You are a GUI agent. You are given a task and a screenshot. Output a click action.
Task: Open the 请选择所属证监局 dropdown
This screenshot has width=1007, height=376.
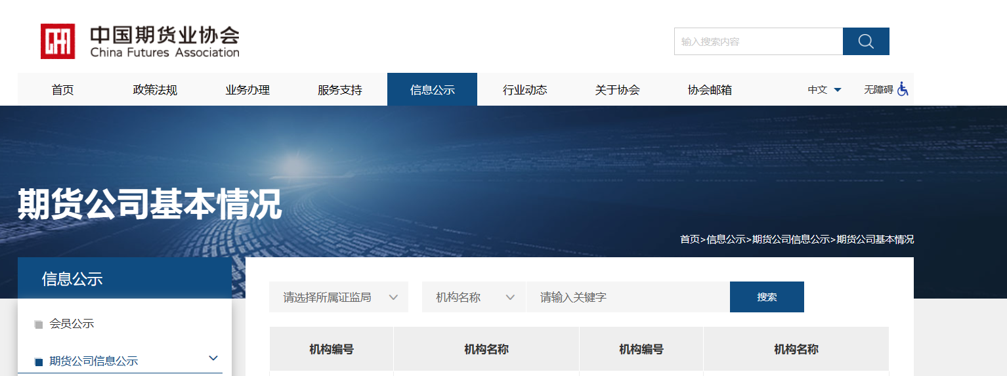tap(339, 297)
